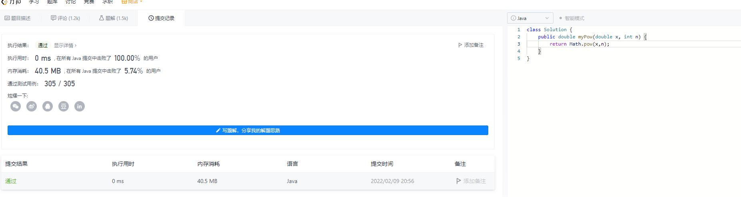741x197 pixels.
Task: Click 添加备注 at the top of result panel
Action: (471, 45)
